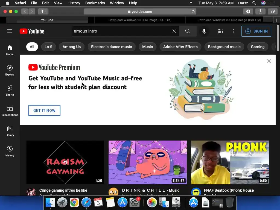Open Notification Center list icon

pos(271,3)
